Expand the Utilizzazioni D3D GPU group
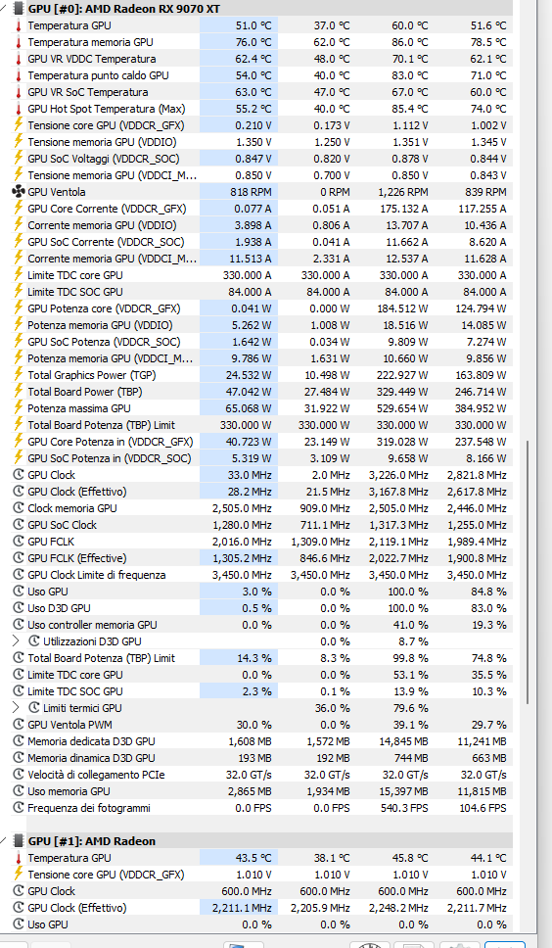This screenshot has height=948, width=552. (x=17, y=640)
